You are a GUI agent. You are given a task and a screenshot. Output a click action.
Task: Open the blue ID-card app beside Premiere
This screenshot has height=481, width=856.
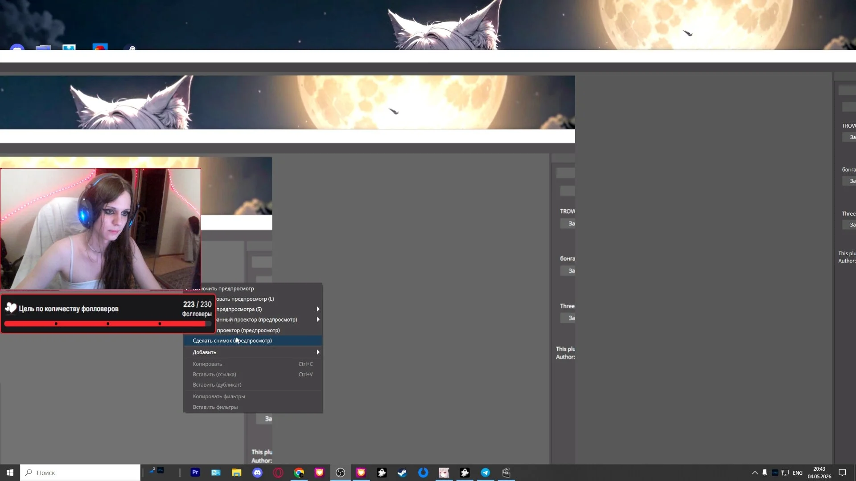tap(216, 473)
